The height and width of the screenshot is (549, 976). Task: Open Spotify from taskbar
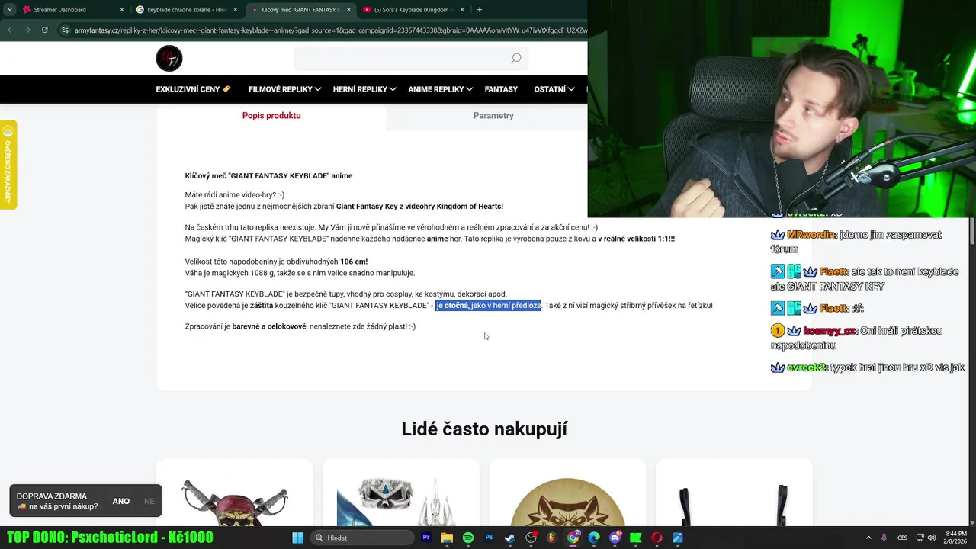(468, 538)
